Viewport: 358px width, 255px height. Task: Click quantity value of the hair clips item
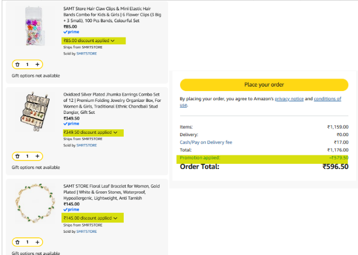[x=27, y=64]
